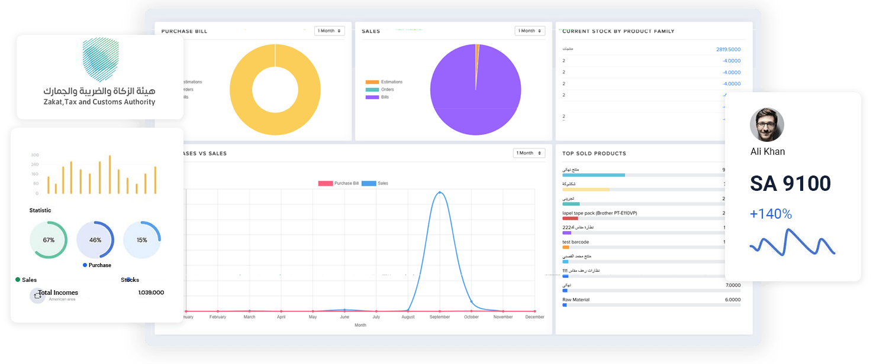Expand the Purchases vs Sales 1 Month dropdown
The width and height of the screenshot is (873, 364).
pos(529,153)
